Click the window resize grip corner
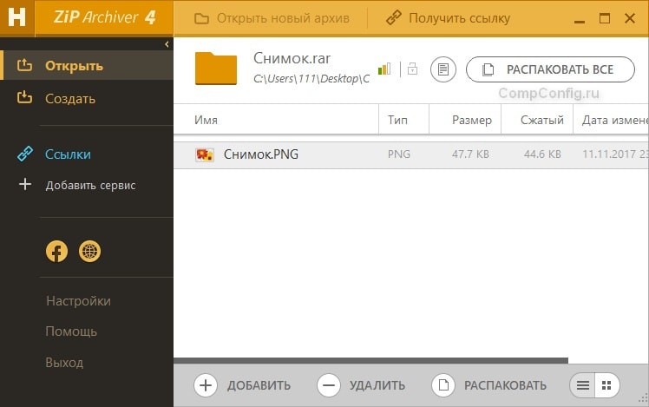 click(644, 398)
